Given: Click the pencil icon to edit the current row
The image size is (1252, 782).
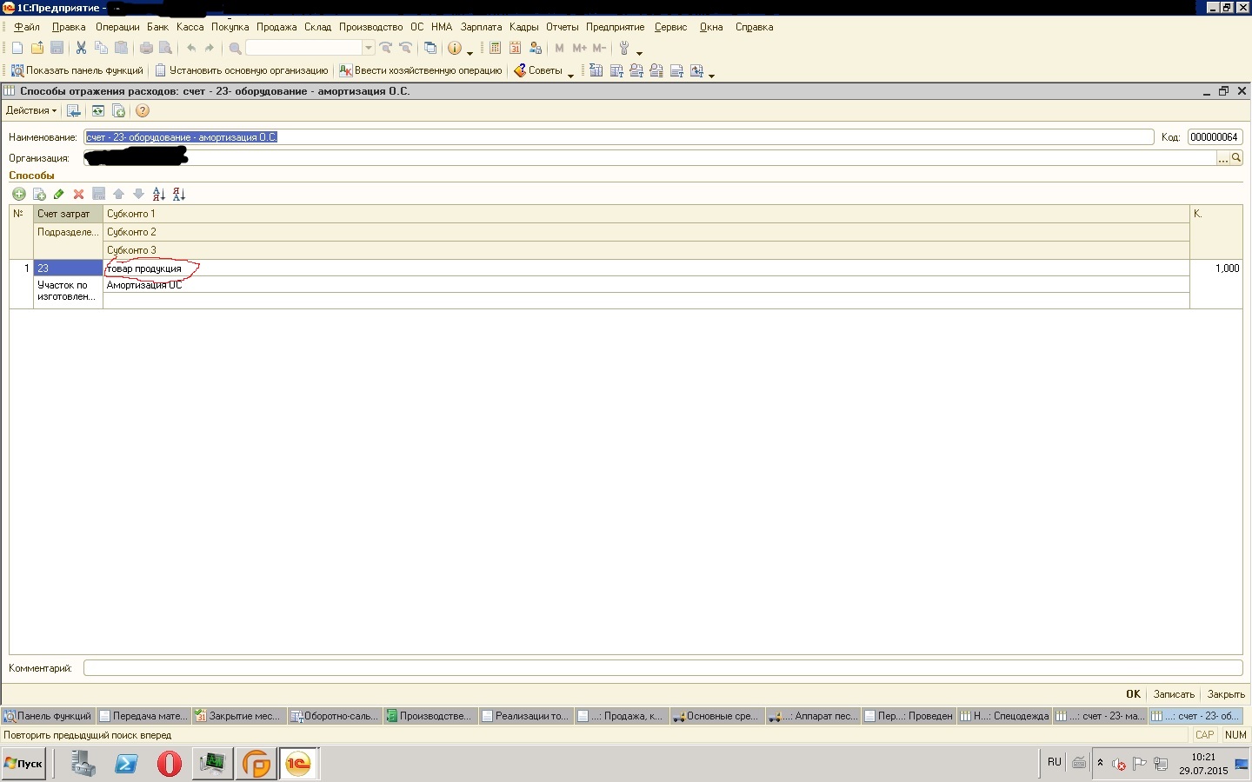Looking at the screenshot, I should click(x=58, y=194).
